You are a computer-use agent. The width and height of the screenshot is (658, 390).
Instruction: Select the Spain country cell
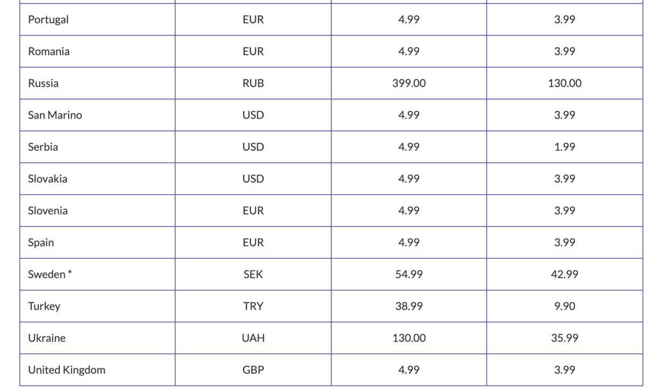click(x=98, y=242)
